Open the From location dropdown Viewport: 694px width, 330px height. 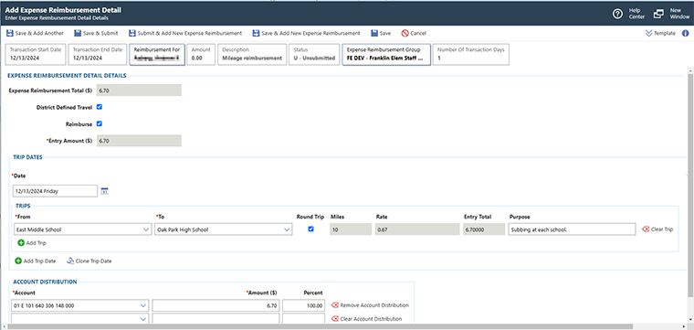147,229
